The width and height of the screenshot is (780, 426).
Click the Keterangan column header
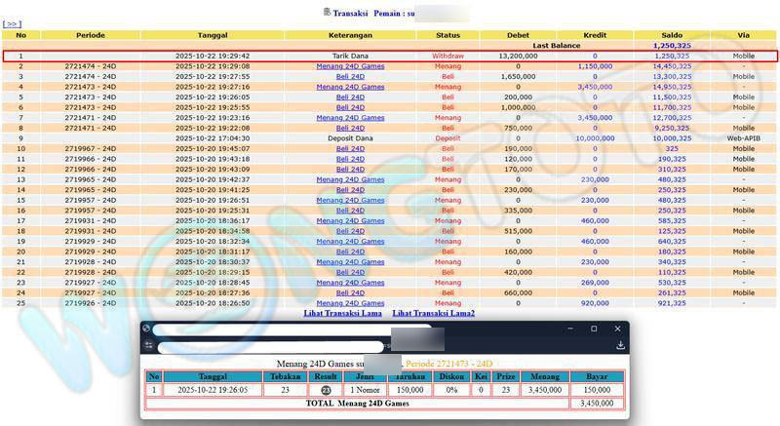click(350, 35)
